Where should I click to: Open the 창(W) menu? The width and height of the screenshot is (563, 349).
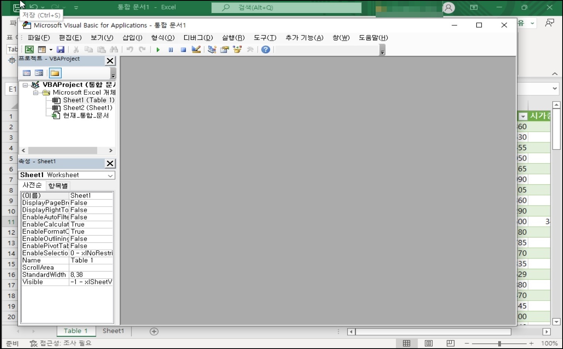[x=341, y=38]
